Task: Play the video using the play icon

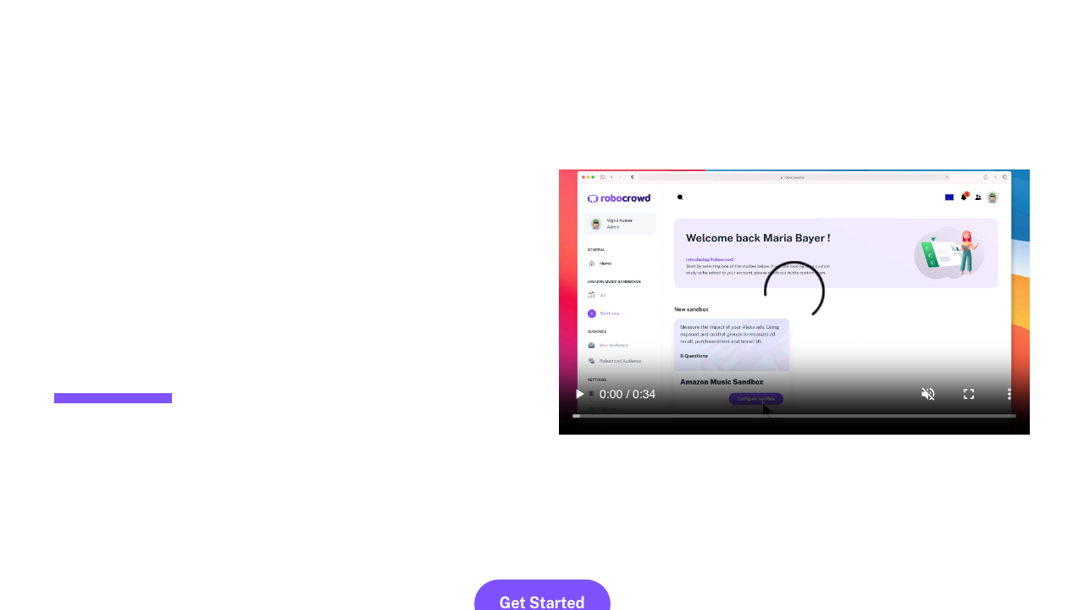Action: coord(579,394)
